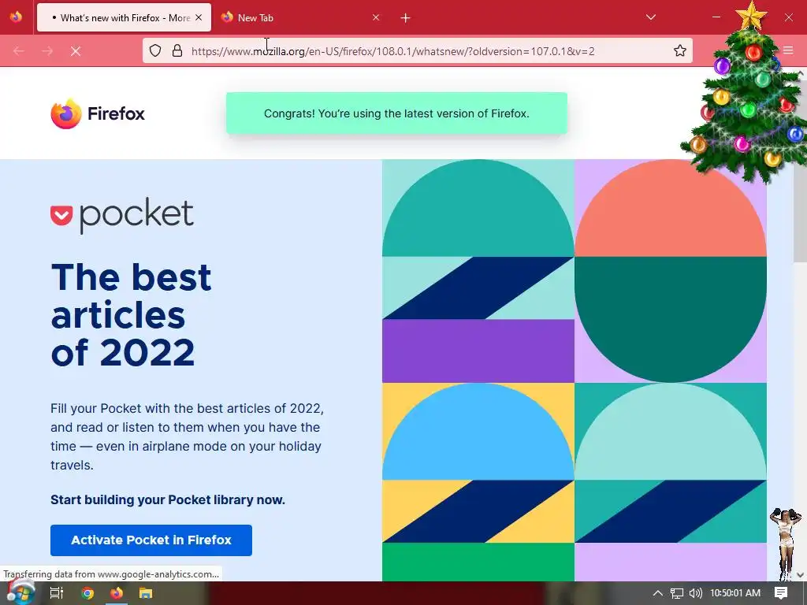Open Task View on taskbar
The height and width of the screenshot is (605, 807).
click(57, 593)
